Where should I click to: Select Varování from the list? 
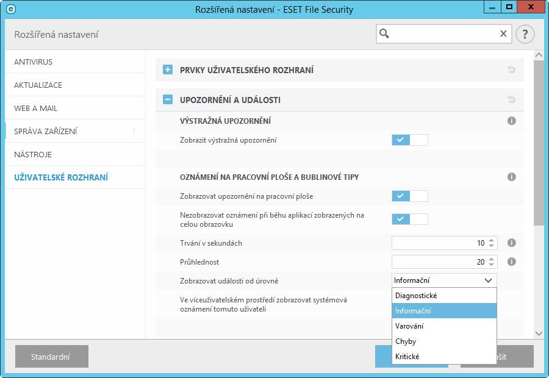coord(444,326)
